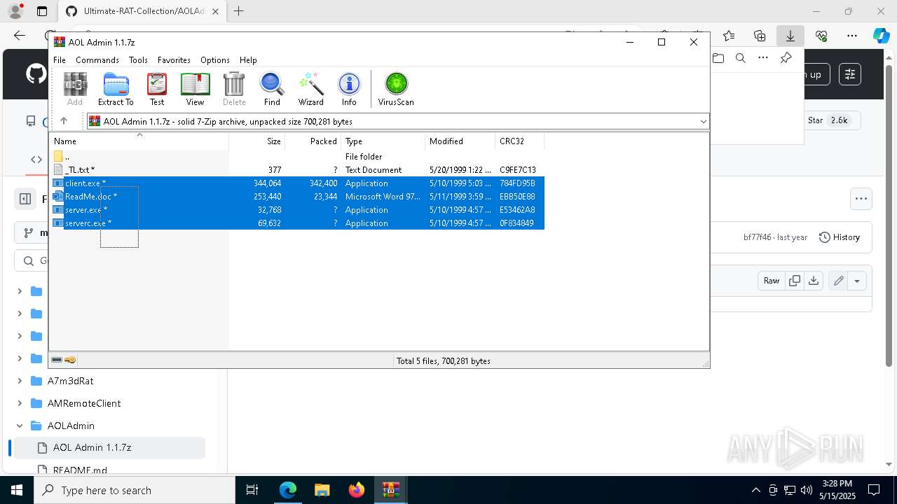Click the taskbar search box

(134, 490)
